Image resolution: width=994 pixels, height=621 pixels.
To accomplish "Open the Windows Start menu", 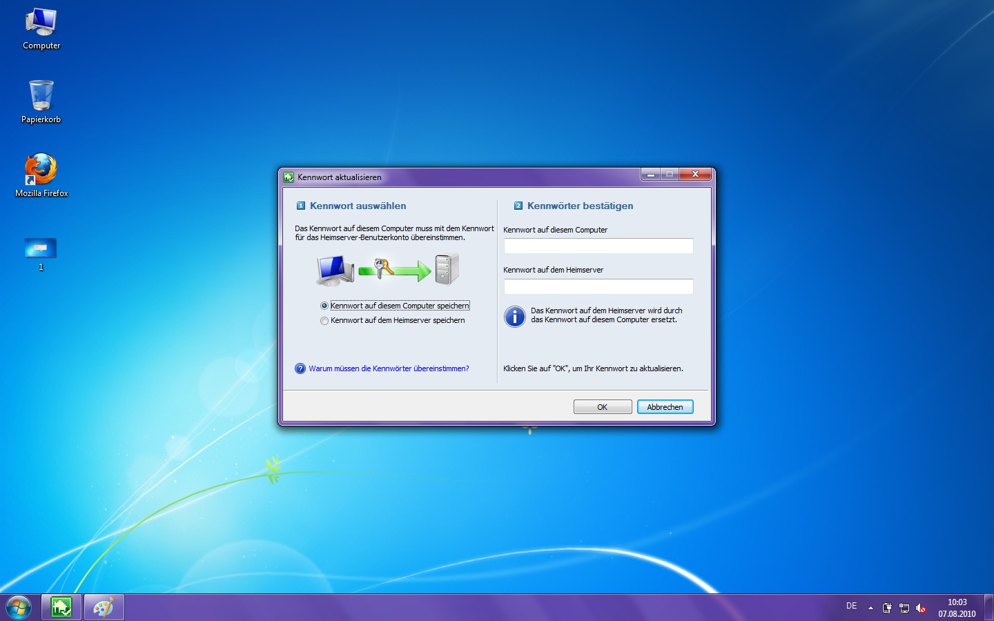I will click(19, 607).
